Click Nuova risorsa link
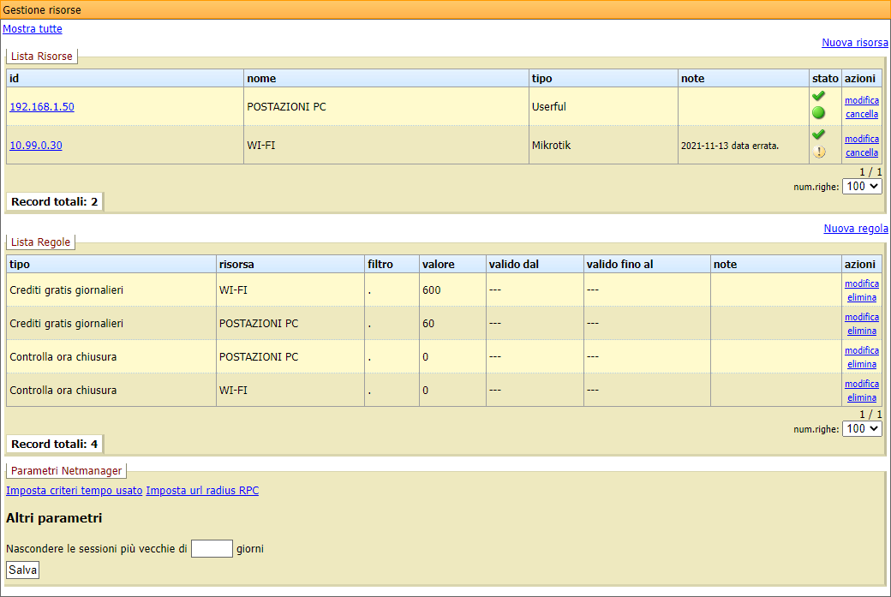This screenshot has width=891, height=597. pos(854,42)
